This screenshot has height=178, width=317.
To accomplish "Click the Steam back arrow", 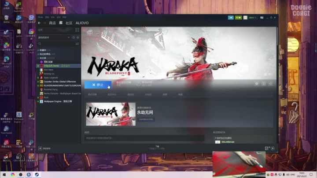I will click(x=39, y=23).
